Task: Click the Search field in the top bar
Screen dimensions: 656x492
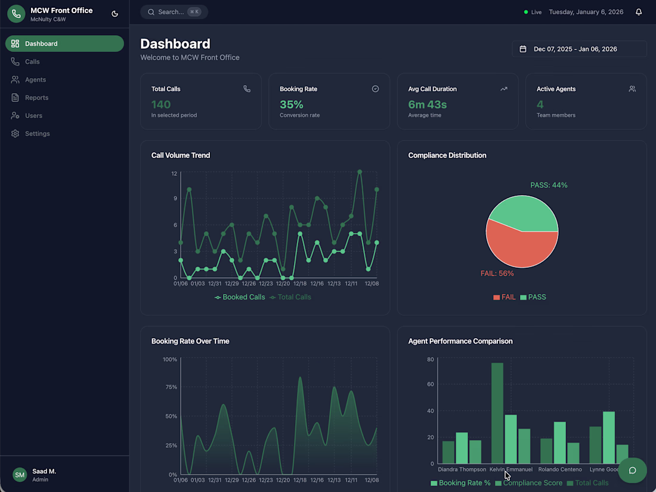Action: (x=174, y=12)
